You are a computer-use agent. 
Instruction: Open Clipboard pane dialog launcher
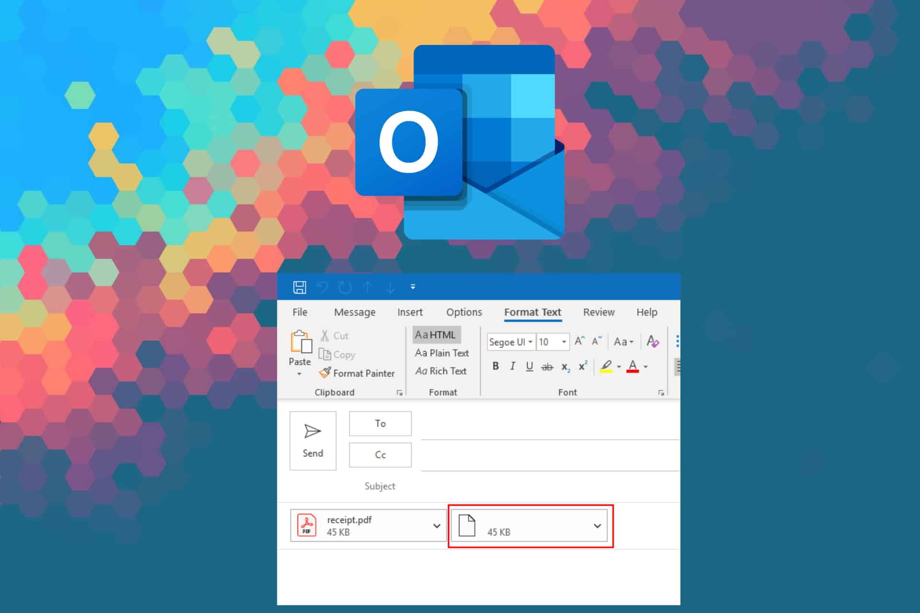[x=399, y=393]
